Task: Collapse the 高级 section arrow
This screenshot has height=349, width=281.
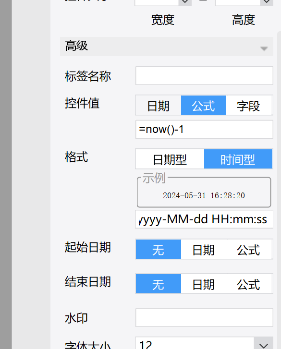Action: click(x=264, y=48)
